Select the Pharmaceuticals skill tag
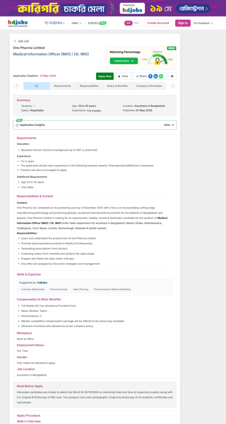 [x=59, y=289]
